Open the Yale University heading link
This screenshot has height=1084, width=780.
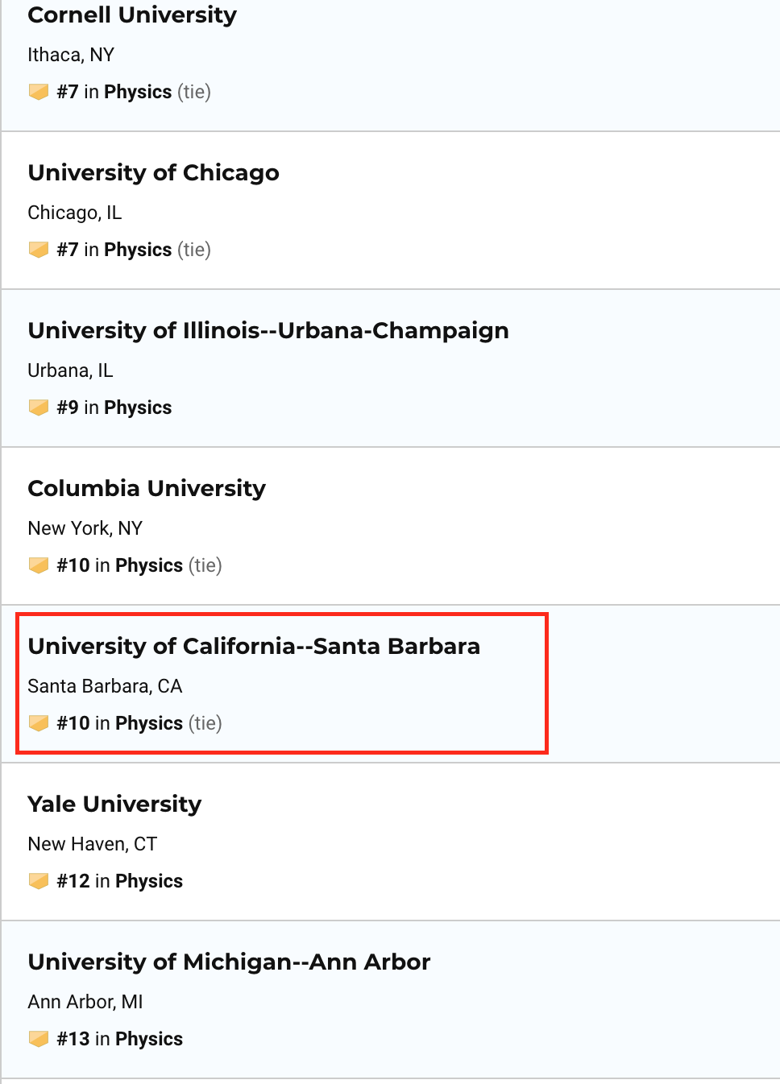pyautogui.click(x=114, y=805)
